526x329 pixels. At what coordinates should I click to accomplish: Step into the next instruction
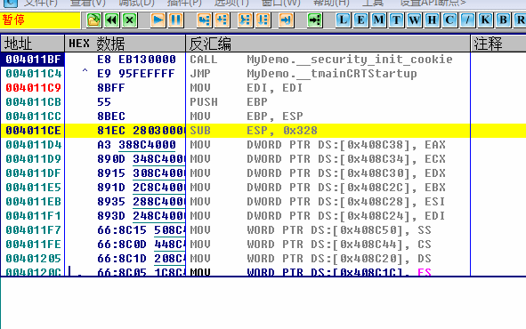pyautogui.click(x=204, y=20)
